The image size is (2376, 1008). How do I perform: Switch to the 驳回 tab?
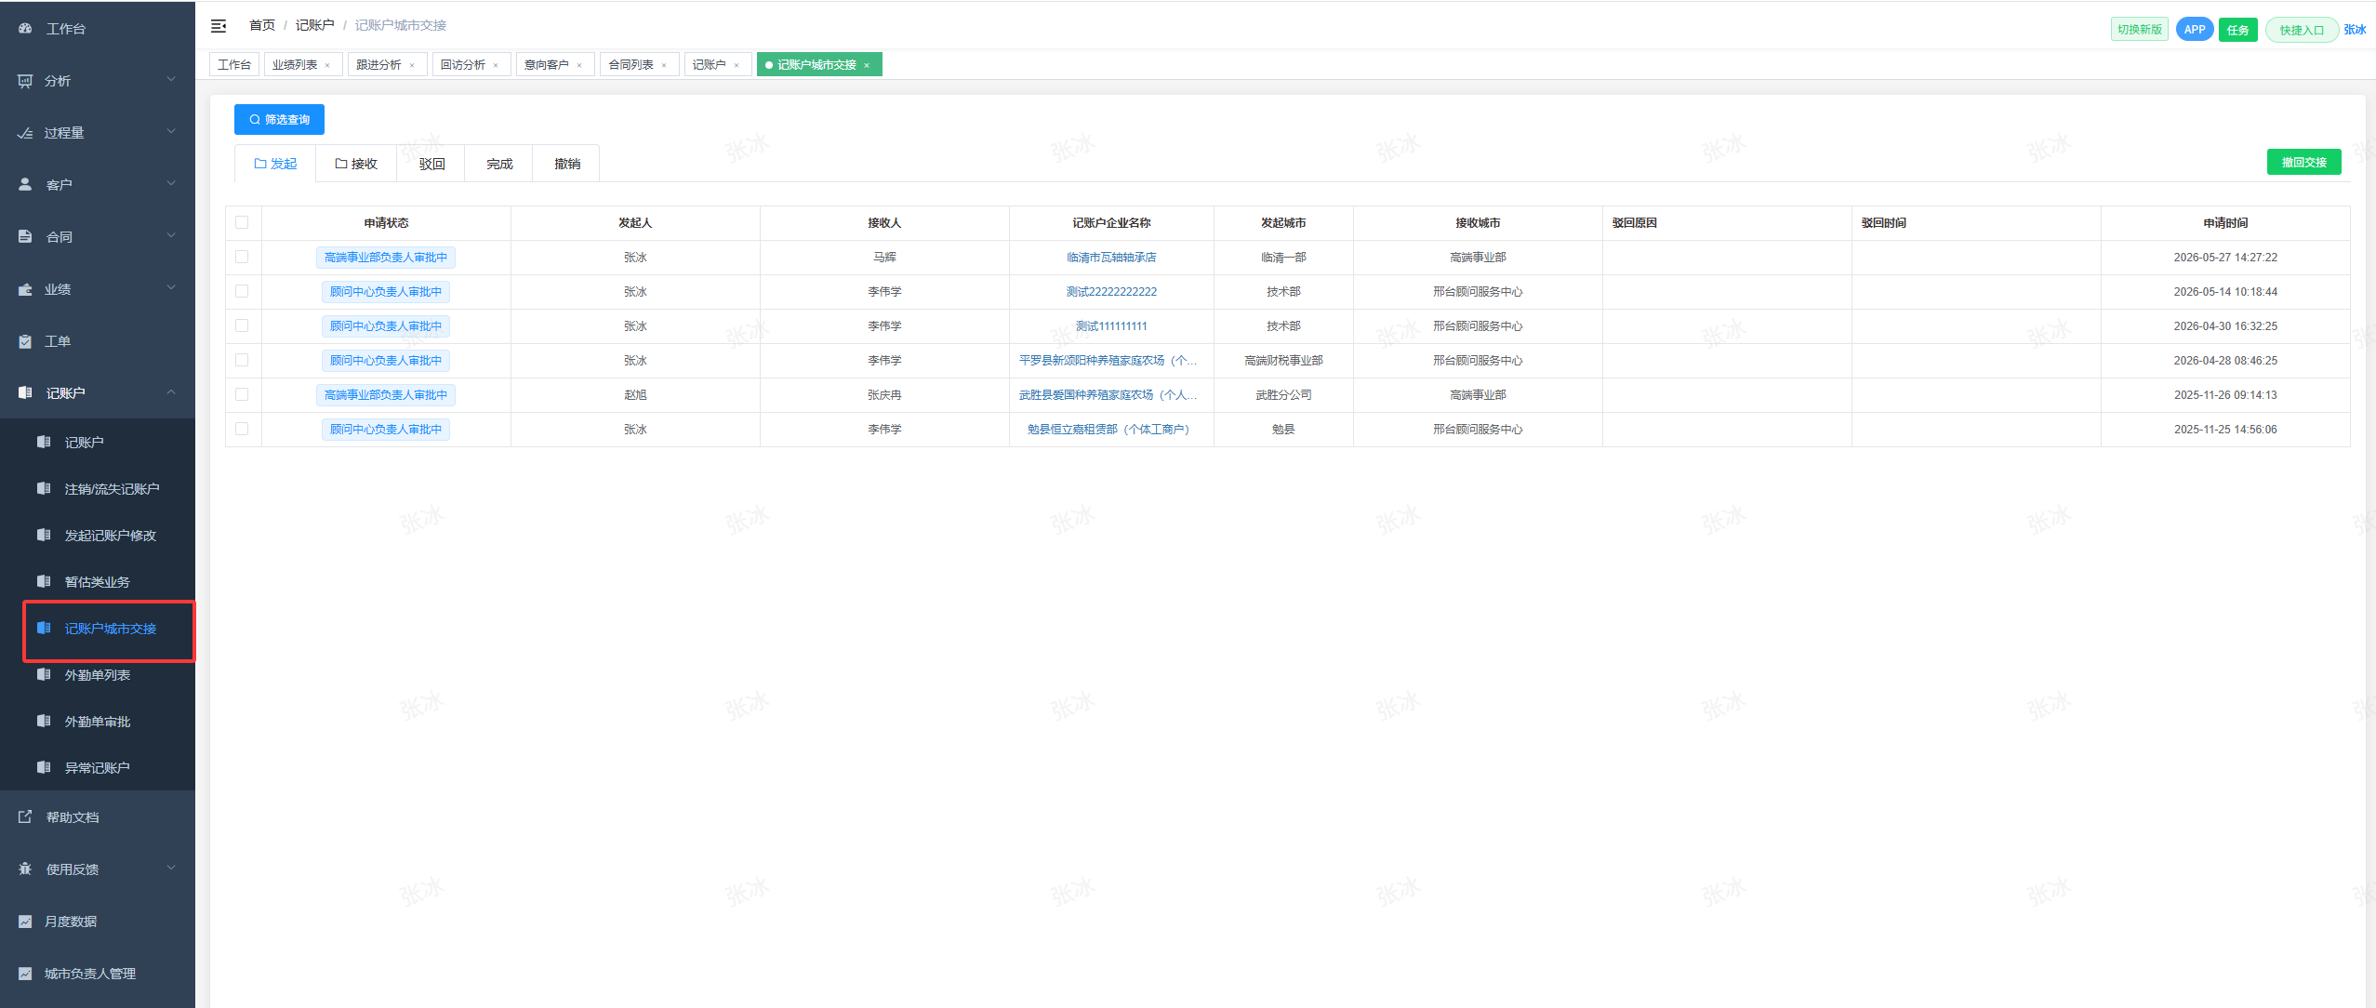[x=431, y=164]
